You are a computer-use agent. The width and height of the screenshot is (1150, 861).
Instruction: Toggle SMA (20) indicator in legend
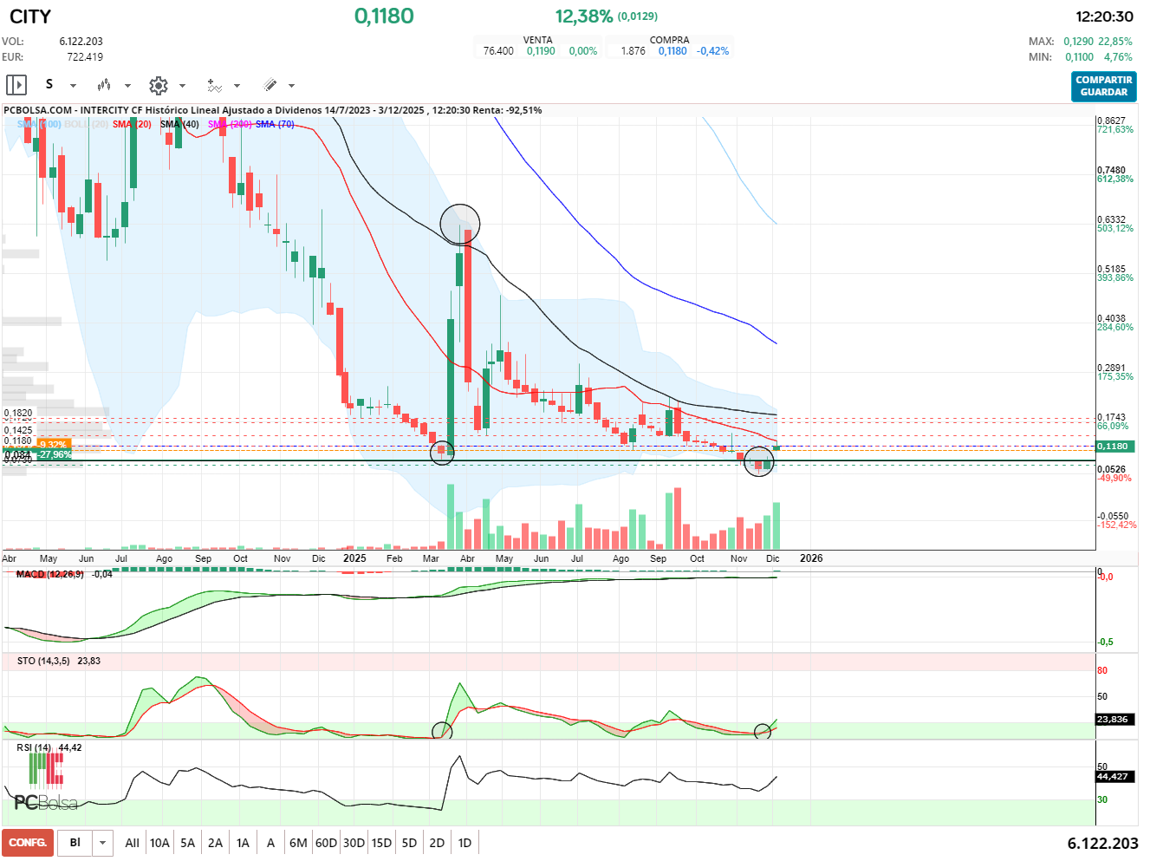pyautogui.click(x=132, y=125)
